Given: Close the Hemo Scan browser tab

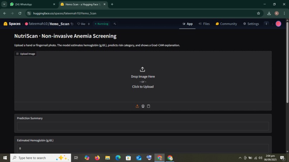Looking at the screenshot, I should 104,4.
